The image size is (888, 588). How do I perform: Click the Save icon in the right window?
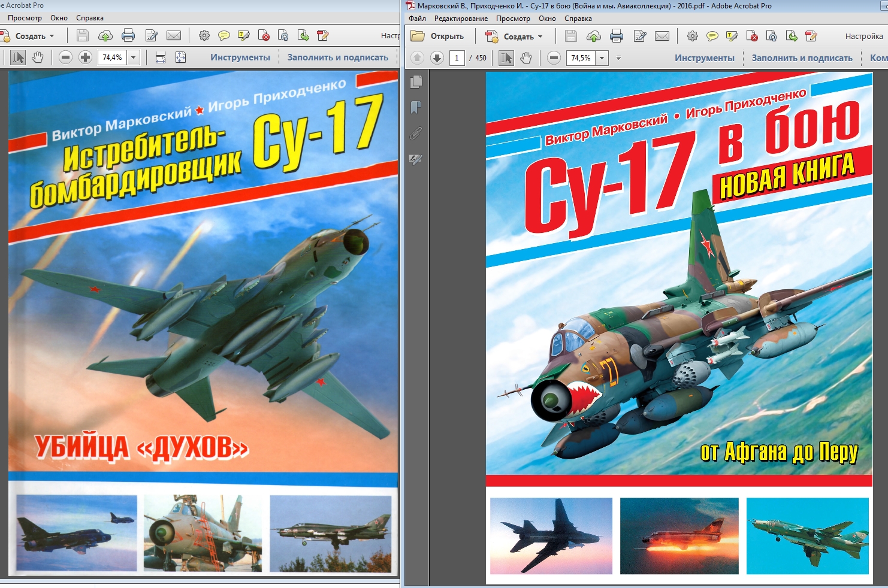[571, 36]
